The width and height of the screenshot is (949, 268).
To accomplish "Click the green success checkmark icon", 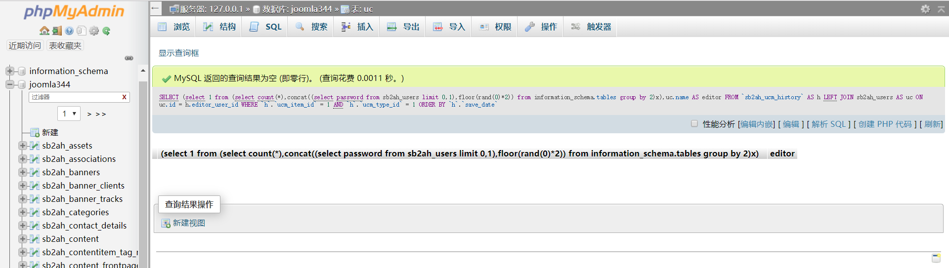I will pyautogui.click(x=167, y=78).
